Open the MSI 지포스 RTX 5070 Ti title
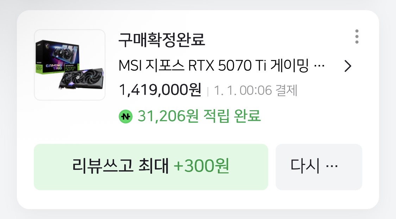The width and height of the screenshot is (396, 219). (221, 66)
